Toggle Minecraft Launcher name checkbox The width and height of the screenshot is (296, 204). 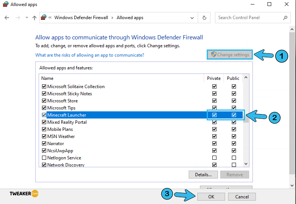[44, 115]
